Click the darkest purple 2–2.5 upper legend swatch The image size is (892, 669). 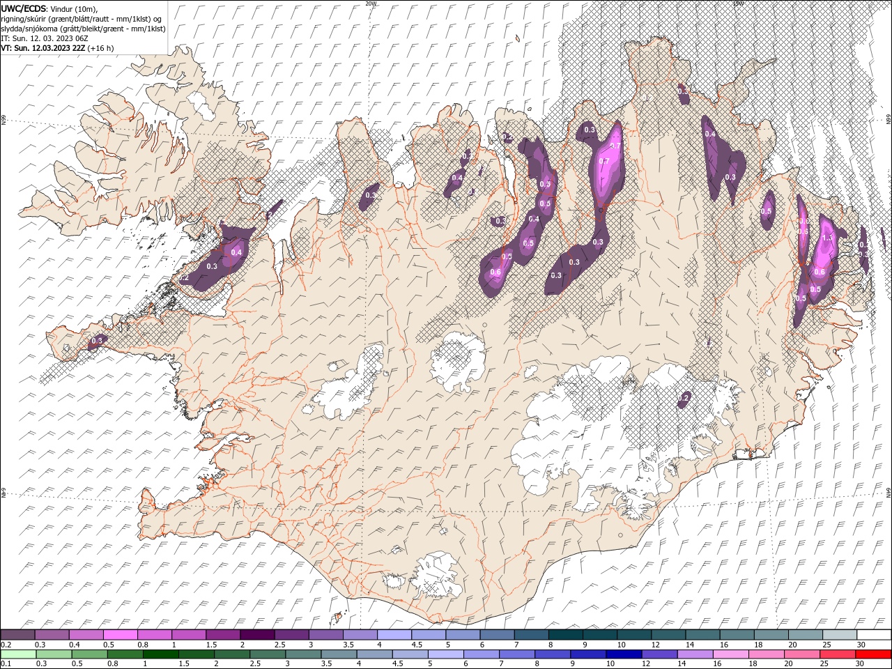pos(257,635)
